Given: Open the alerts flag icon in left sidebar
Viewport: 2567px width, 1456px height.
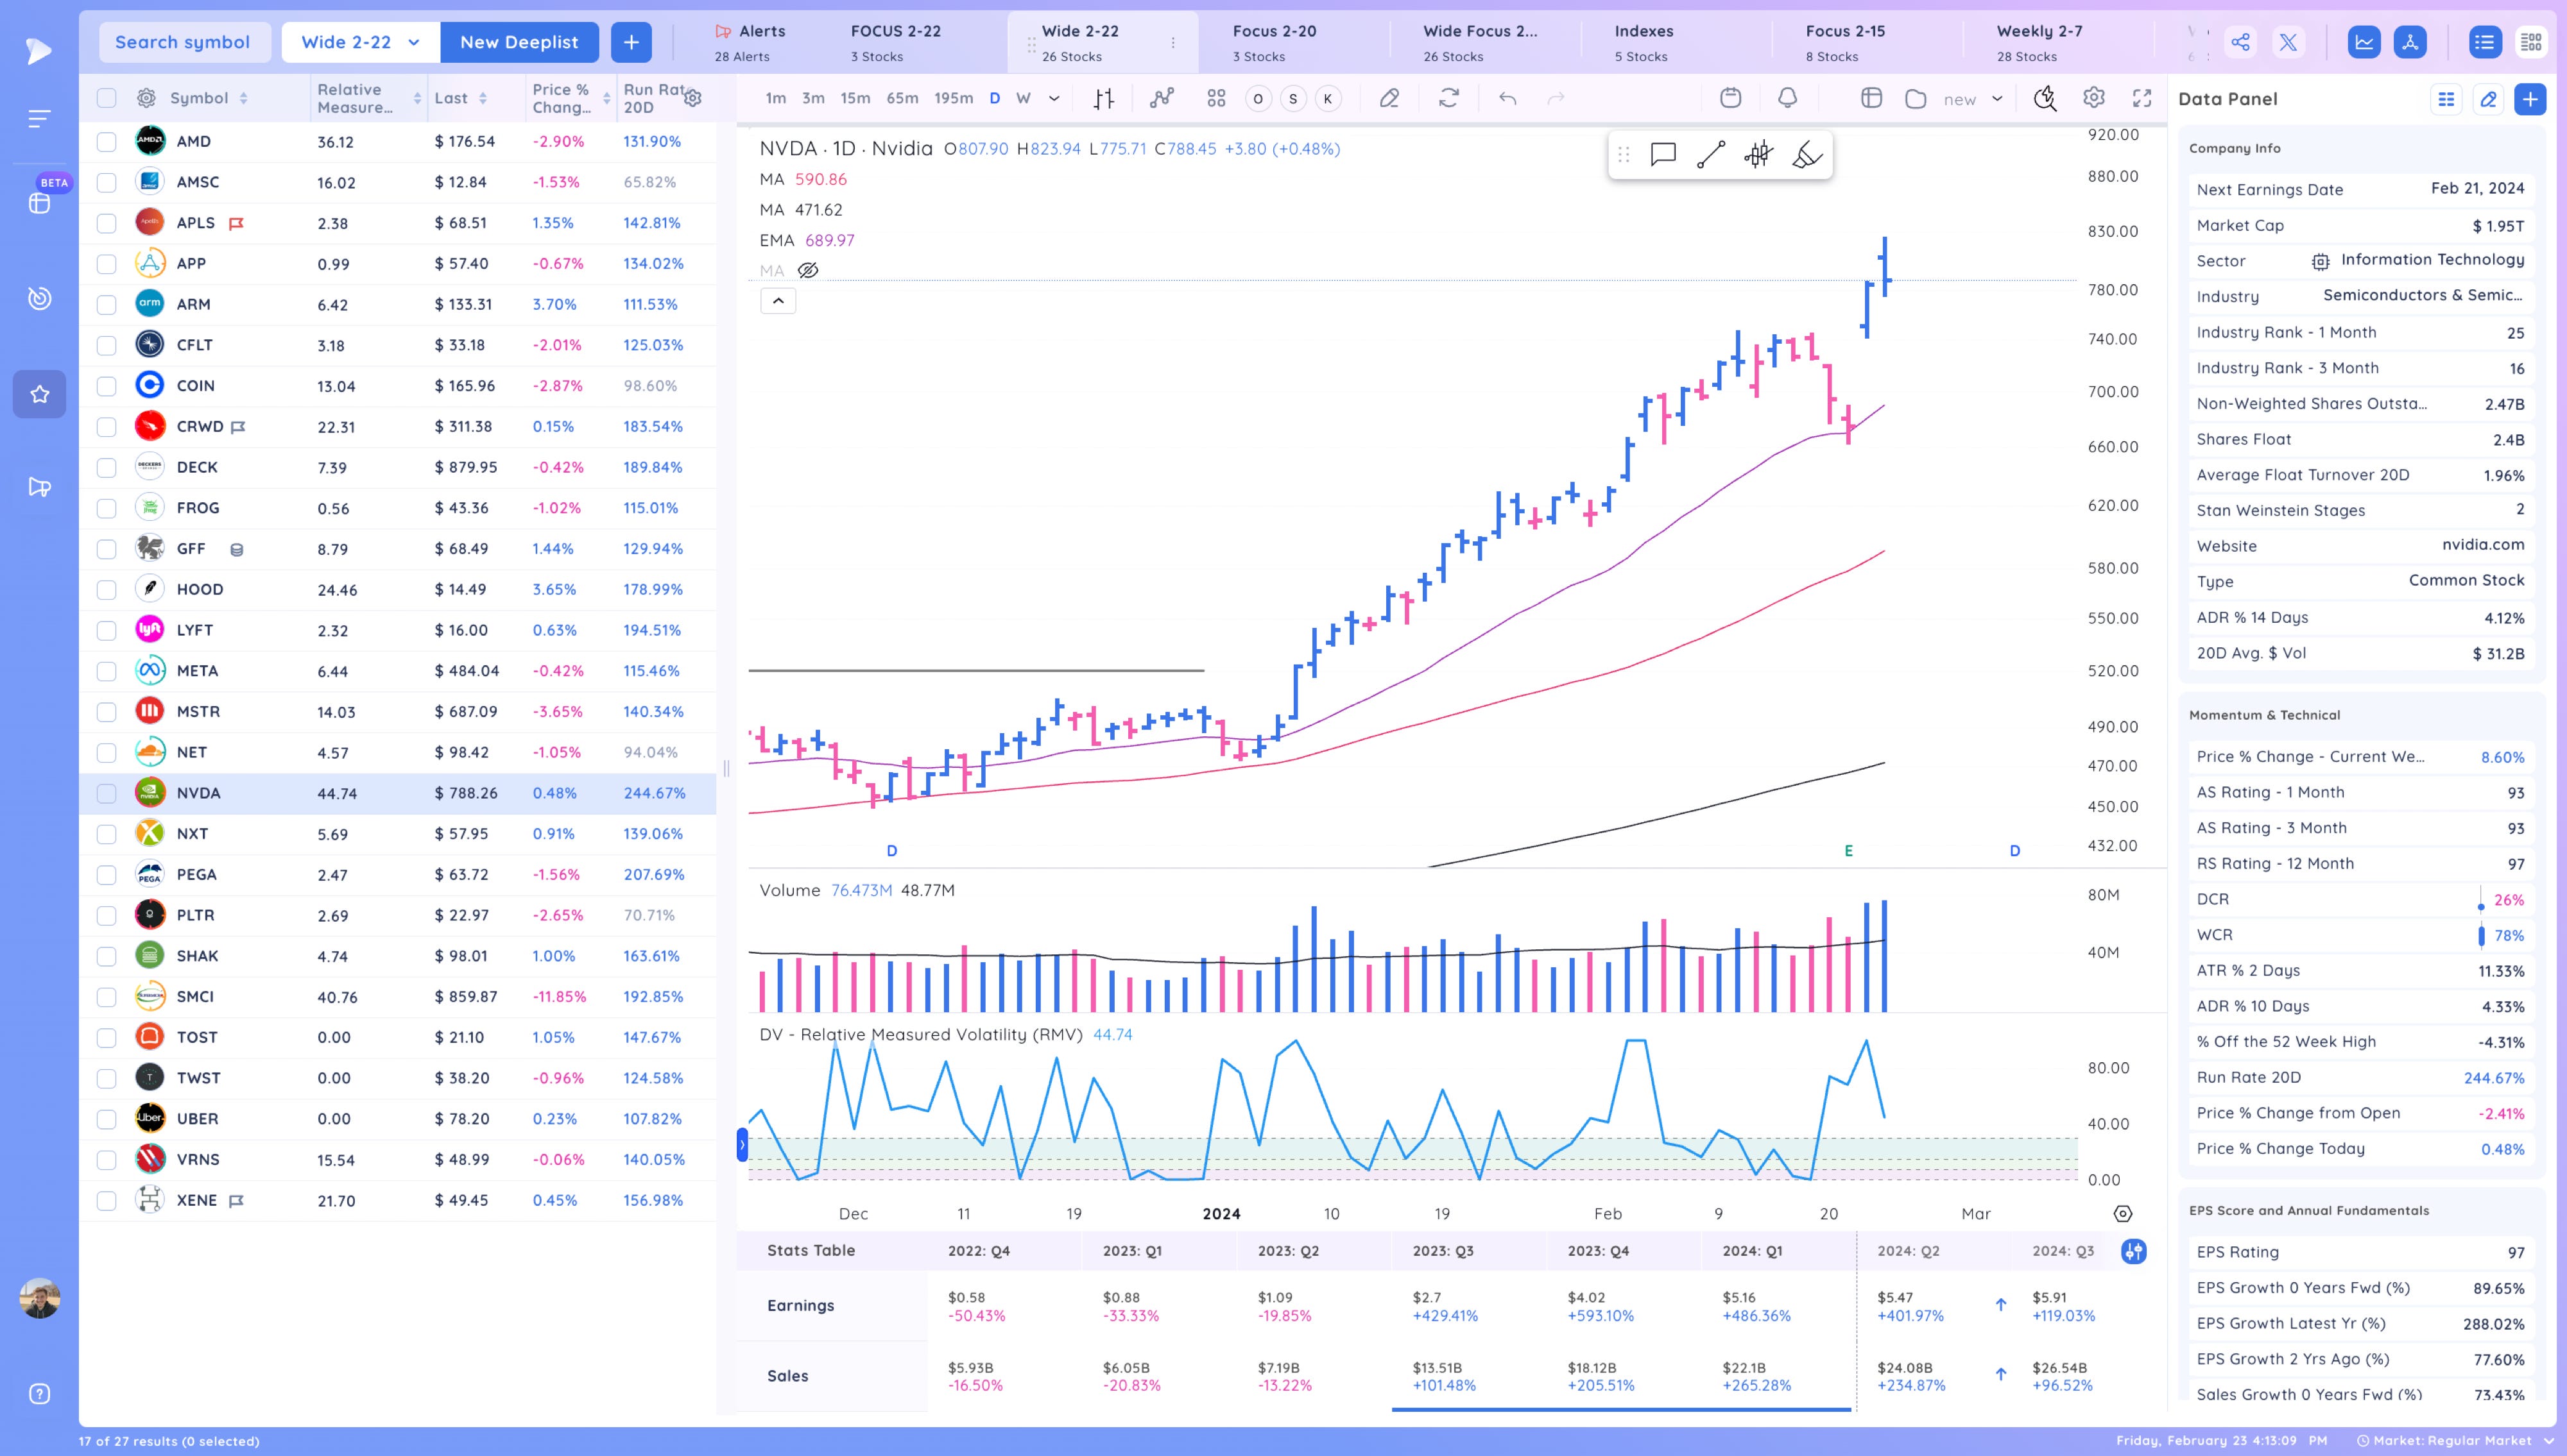Looking at the screenshot, I should (40, 487).
